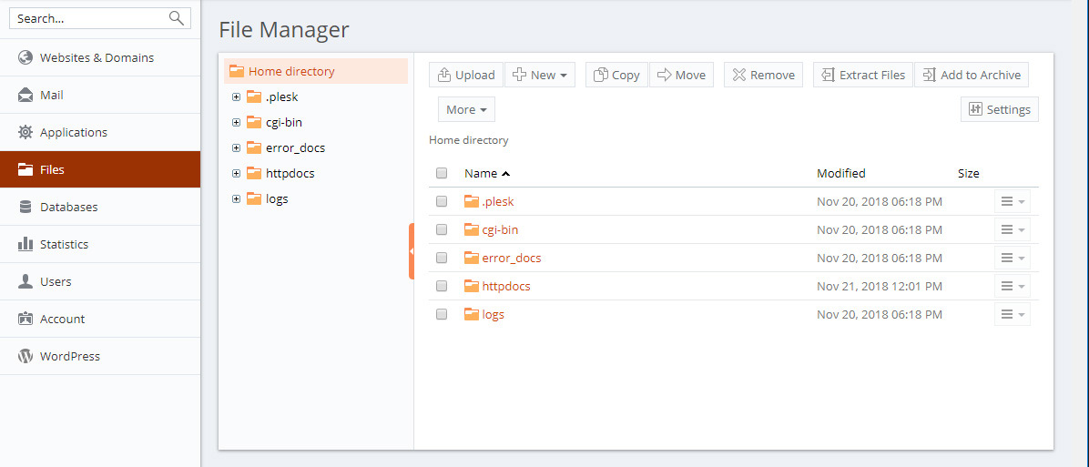Image resolution: width=1089 pixels, height=467 pixels.
Task: Tick the checkbox next to httpdocs
Action: (x=442, y=286)
